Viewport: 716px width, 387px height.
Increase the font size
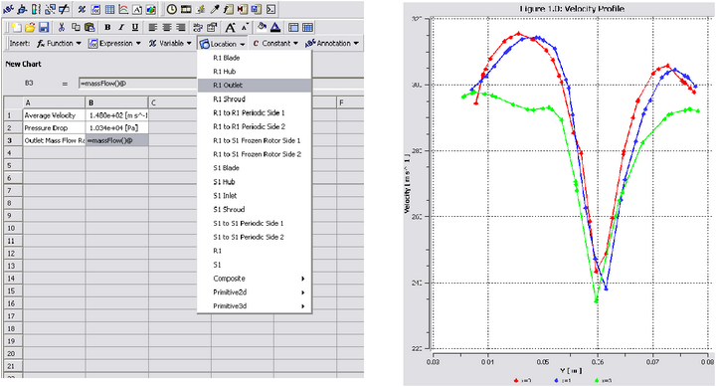[x=230, y=28]
